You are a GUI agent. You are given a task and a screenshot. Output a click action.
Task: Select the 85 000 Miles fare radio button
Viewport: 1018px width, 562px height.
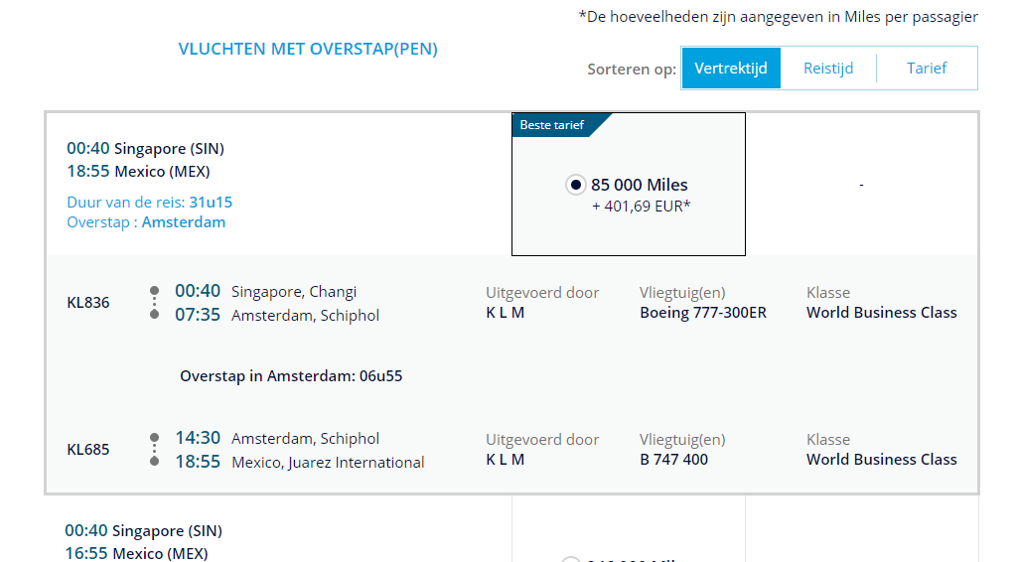(x=575, y=185)
